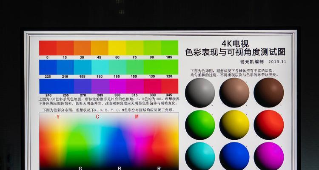Screen dimensions: 319x170
Task: Click the date "2013.11"
Action: click(x=277, y=62)
